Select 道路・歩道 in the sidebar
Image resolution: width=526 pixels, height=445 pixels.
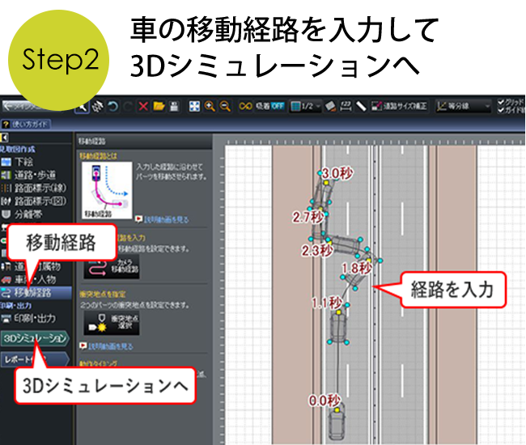point(36,175)
